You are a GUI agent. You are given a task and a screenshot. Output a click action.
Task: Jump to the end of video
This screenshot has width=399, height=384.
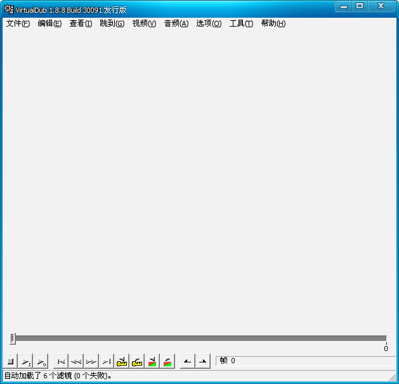(107, 362)
